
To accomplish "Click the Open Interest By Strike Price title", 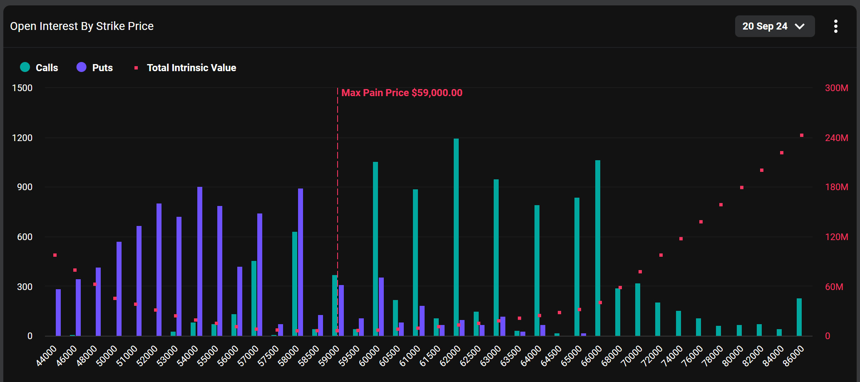I will (x=82, y=26).
